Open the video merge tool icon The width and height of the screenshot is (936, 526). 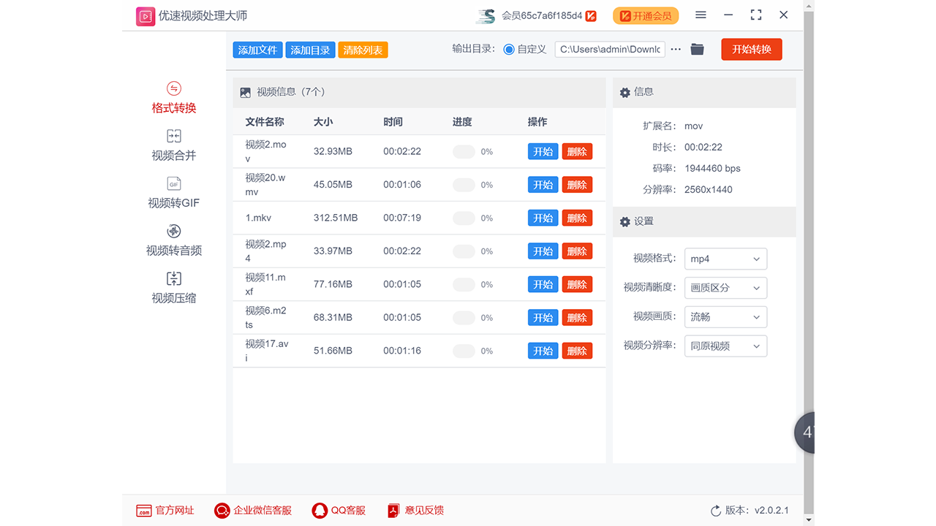coord(174,137)
